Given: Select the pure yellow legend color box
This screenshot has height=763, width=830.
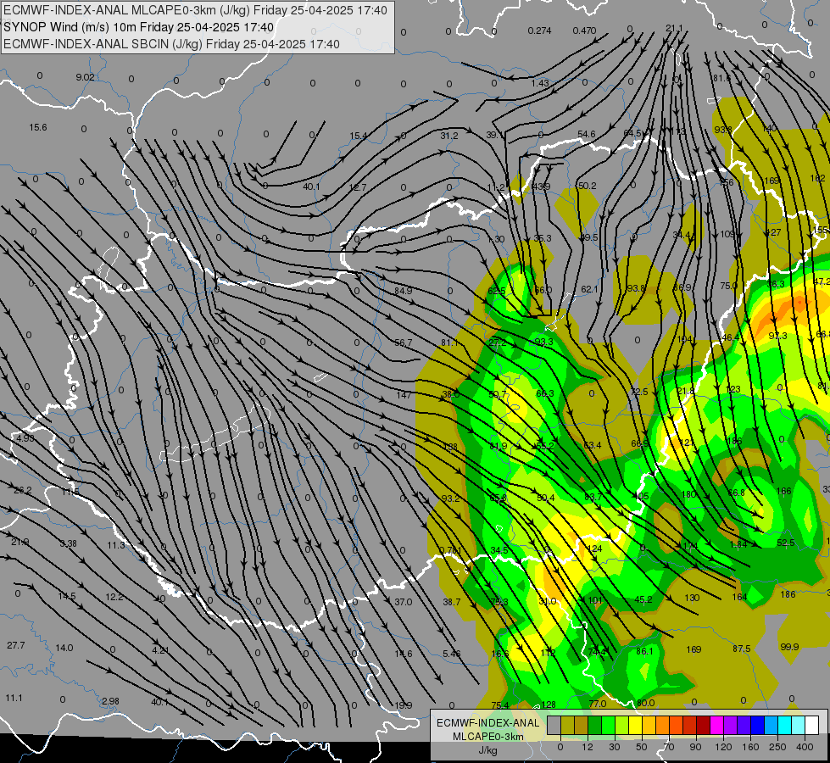Looking at the screenshot, I should pos(636,725).
